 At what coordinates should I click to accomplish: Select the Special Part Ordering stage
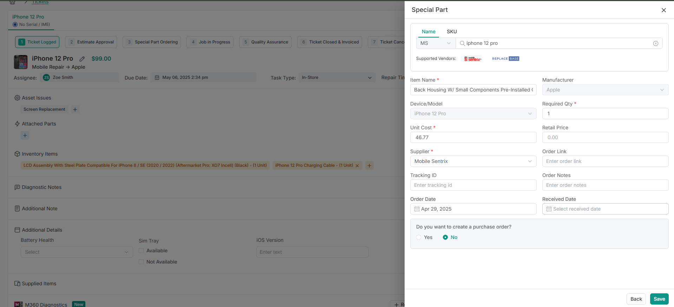tap(152, 42)
